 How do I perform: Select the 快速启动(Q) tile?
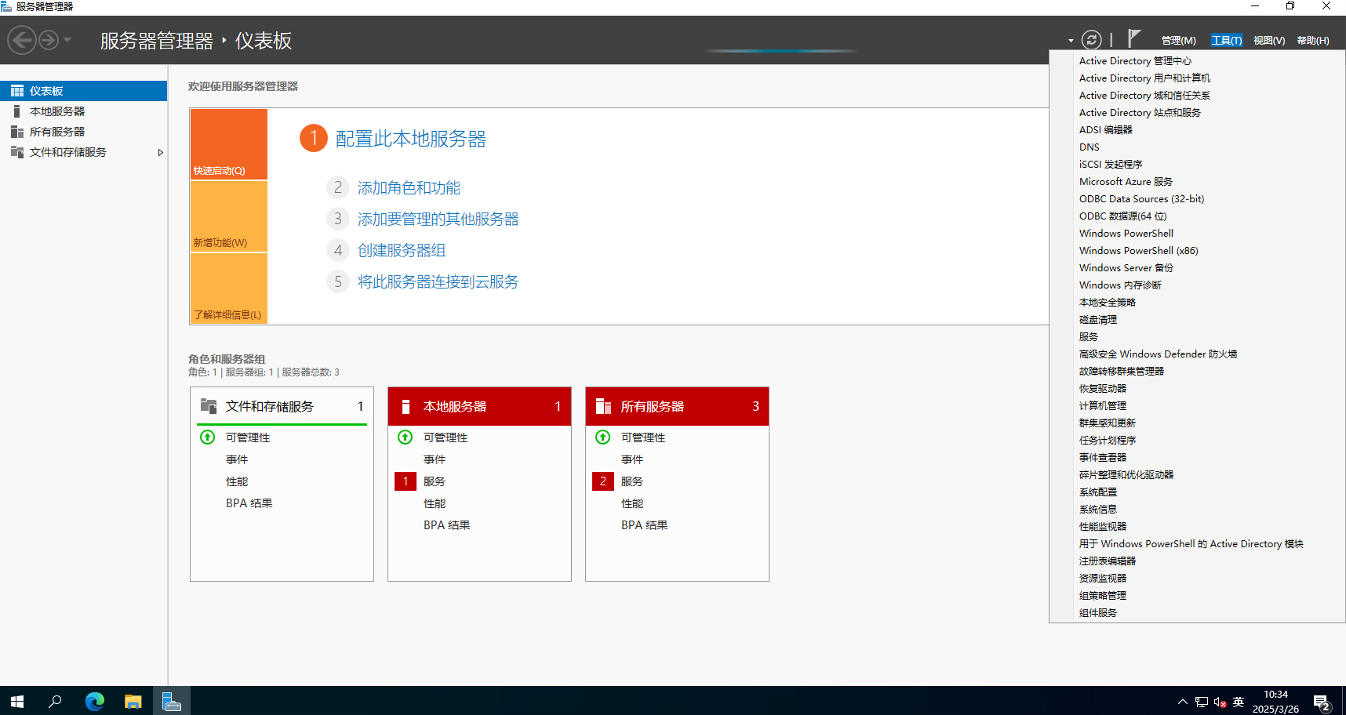[x=229, y=144]
